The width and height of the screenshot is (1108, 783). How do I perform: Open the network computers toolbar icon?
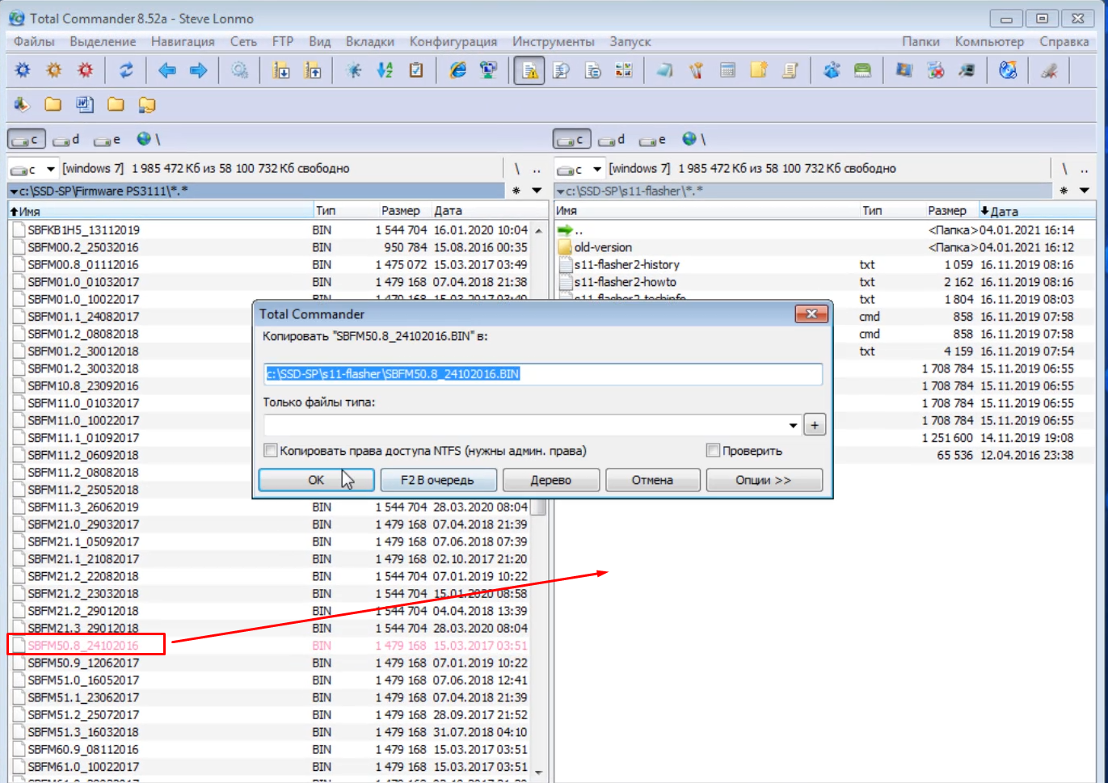pyautogui.click(x=488, y=71)
